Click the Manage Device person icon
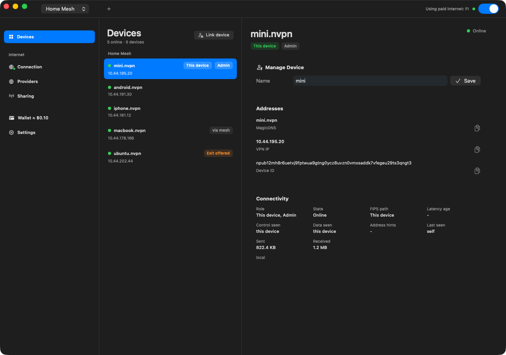 [260, 68]
